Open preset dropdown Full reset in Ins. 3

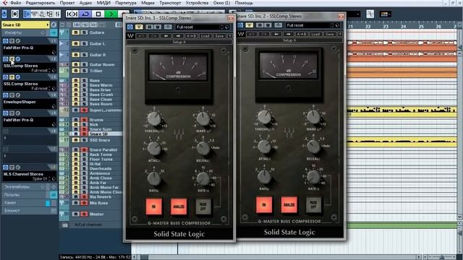coord(203,27)
